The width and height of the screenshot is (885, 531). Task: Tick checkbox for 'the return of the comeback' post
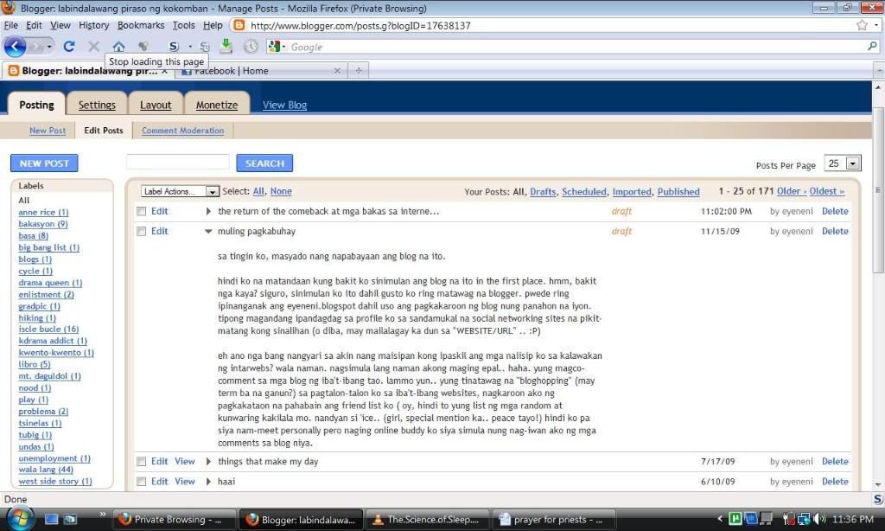[x=142, y=211]
